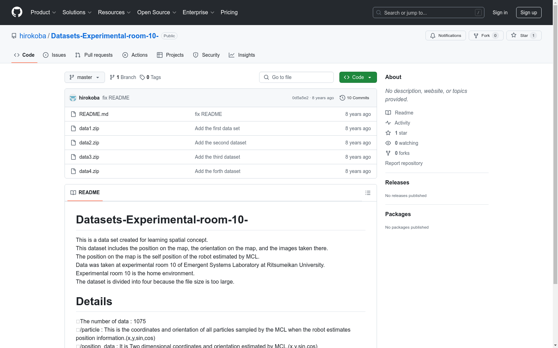Open the data4.zip file
This screenshot has width=558, height=348.
89,171
